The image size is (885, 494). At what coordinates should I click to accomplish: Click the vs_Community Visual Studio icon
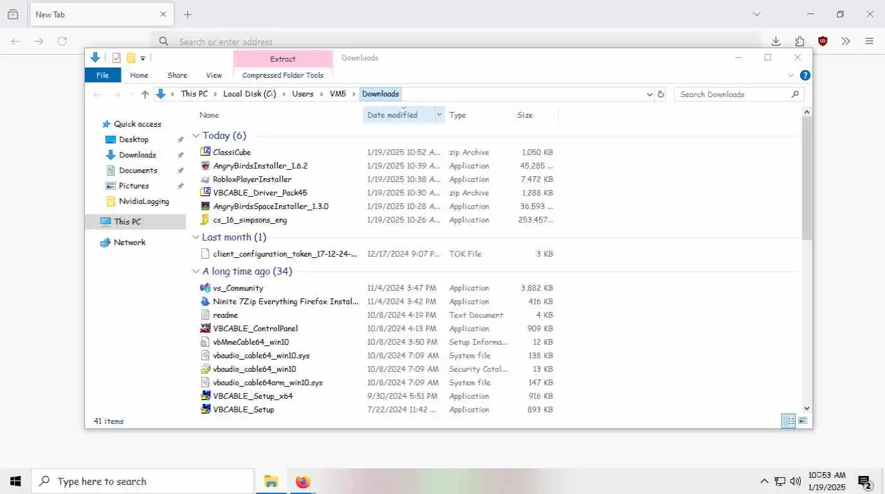click(x=205, y=288)
